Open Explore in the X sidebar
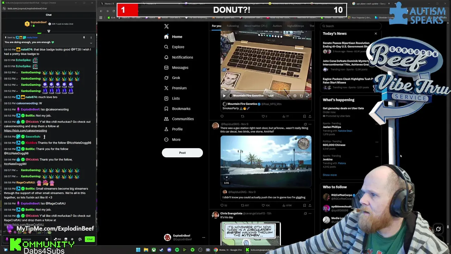Viewport: 451px width, 254px height. point(174,47)
